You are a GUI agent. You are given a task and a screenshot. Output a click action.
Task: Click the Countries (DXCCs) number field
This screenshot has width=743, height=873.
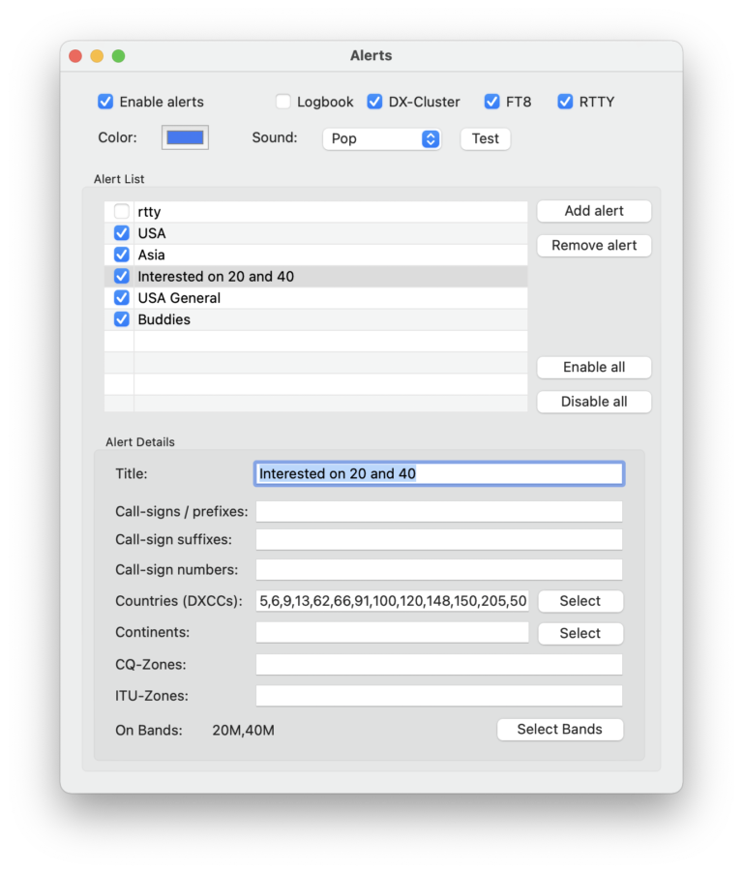[393, 601]
